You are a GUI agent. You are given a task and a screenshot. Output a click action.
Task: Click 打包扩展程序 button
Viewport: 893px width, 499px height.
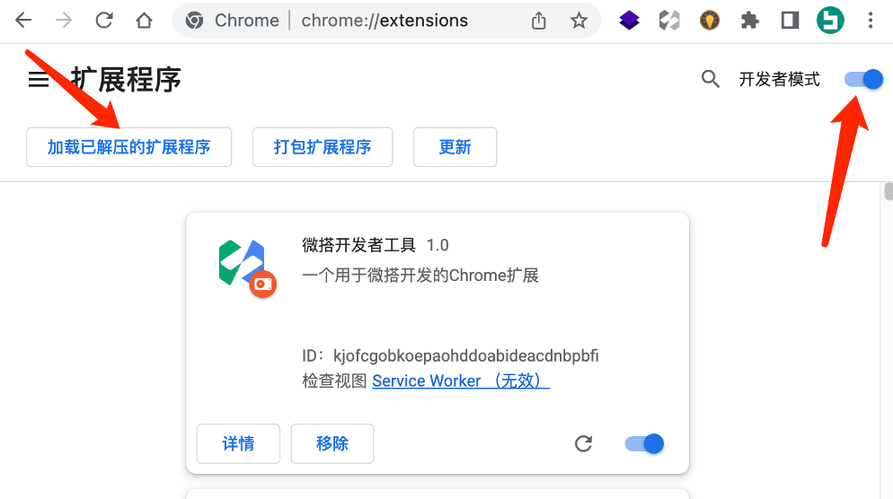(323, 147)
